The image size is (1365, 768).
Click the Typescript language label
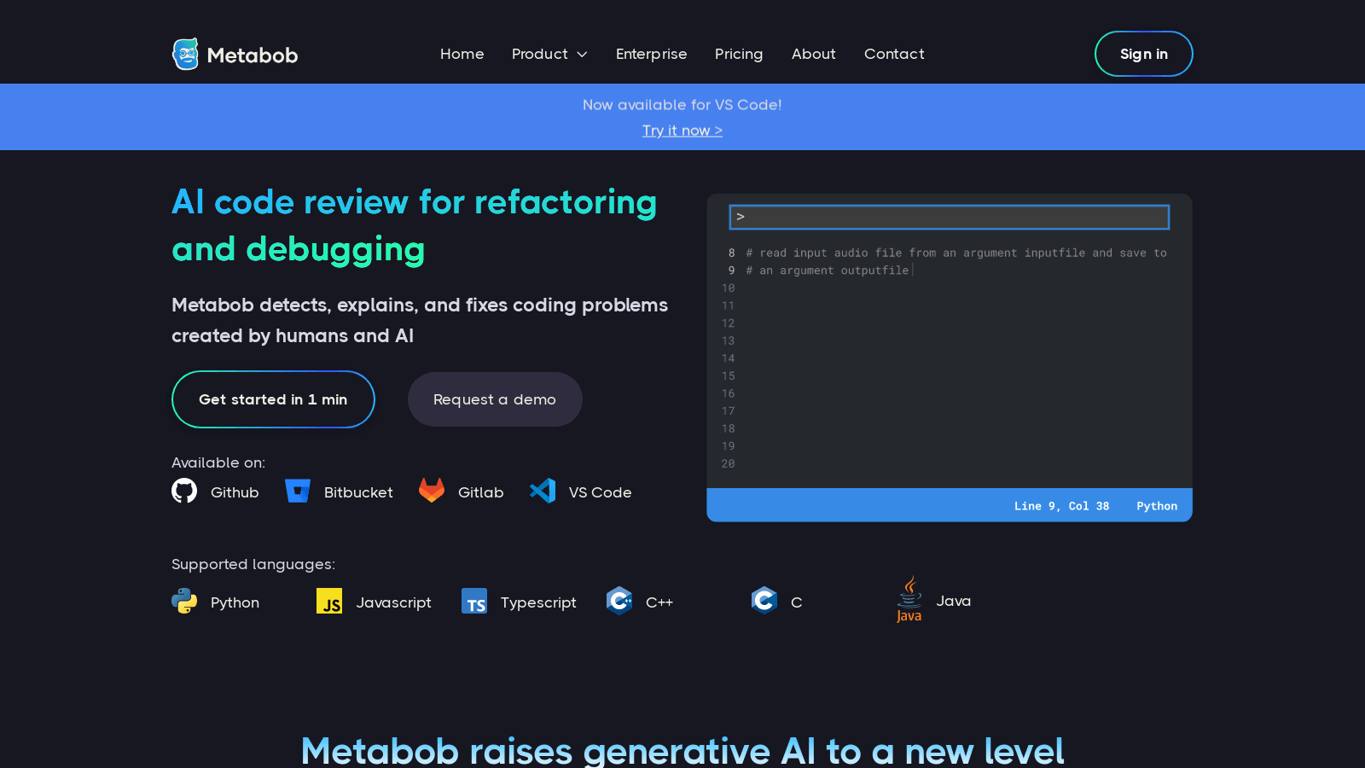pyautogui.click(x=538, y=602)
